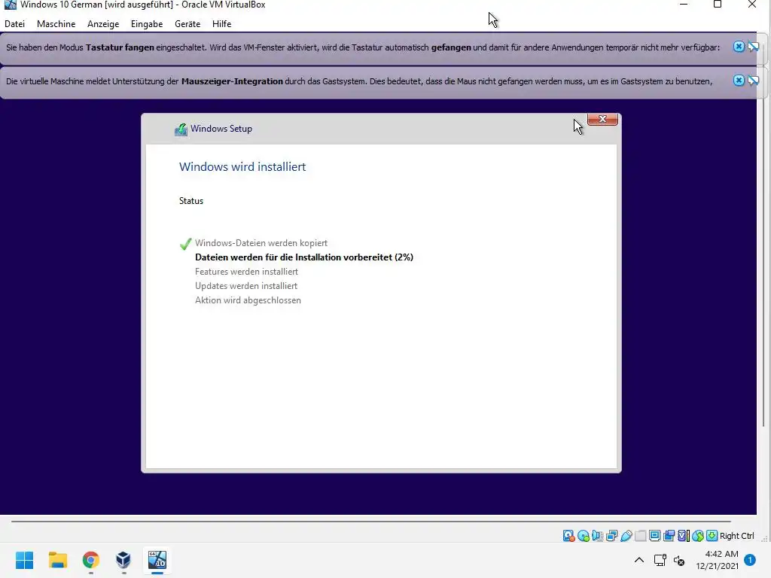
Task: Click 'Dateien werden für die Installation vorbereitet' step
Action: [304, 257]
